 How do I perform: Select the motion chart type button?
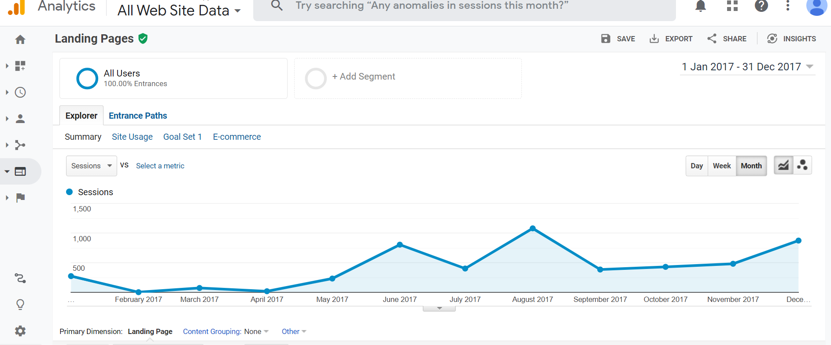(802, 165)
